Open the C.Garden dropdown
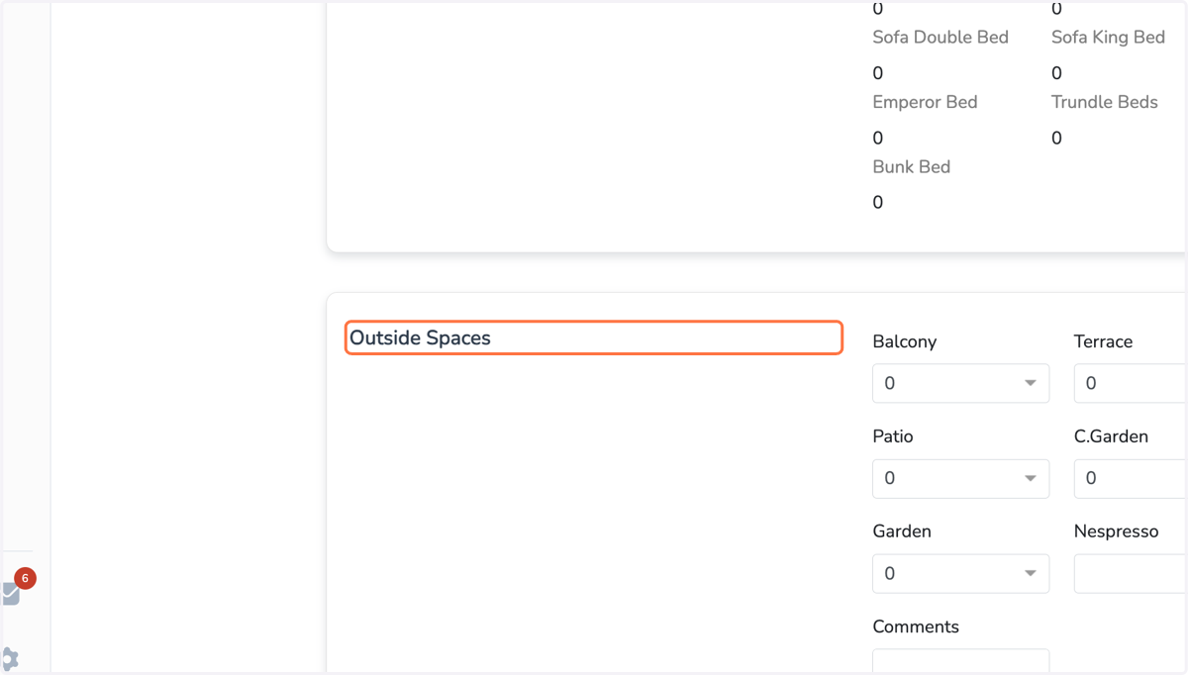 [x=1131, y=478]
